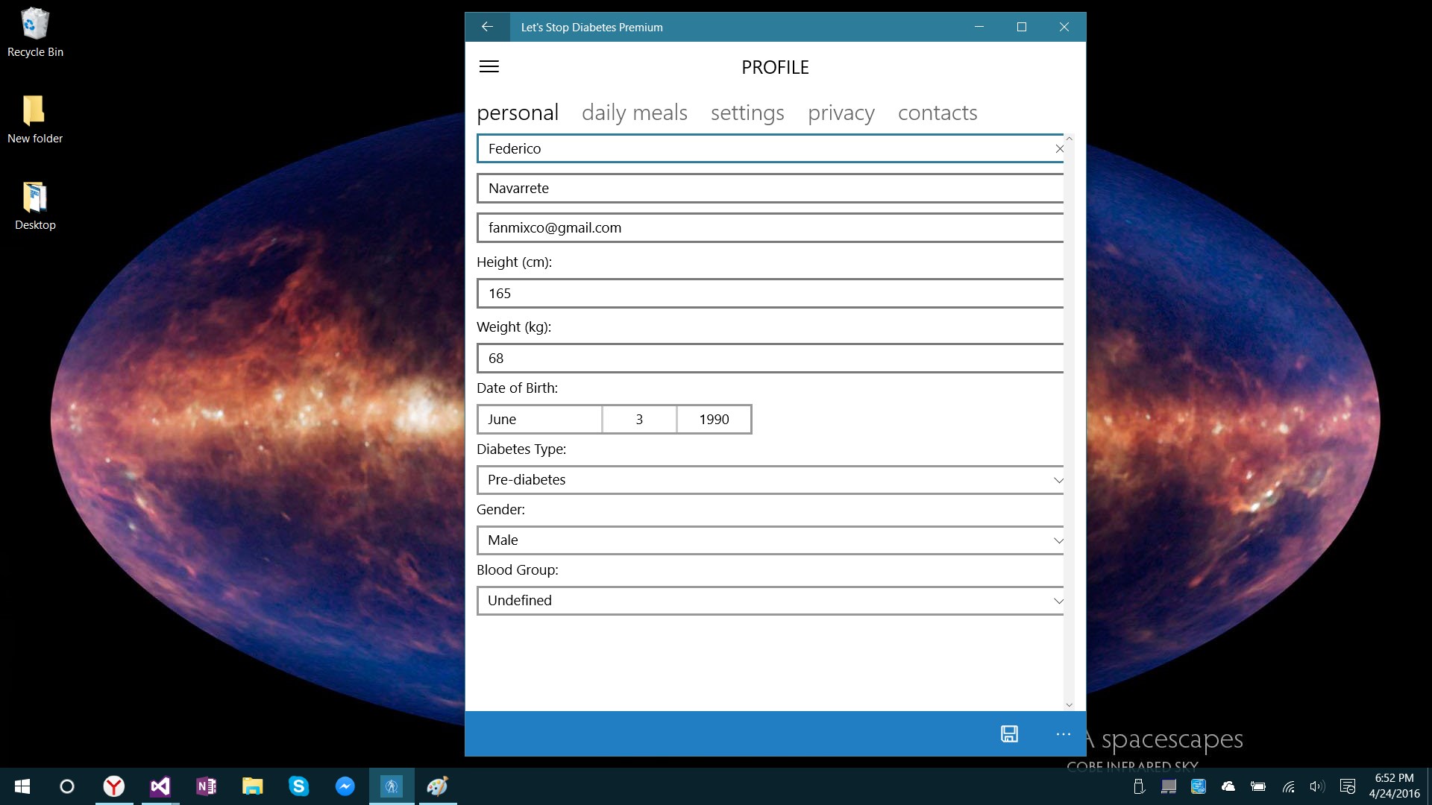Open Visual Studio from the taskbar
The height and width of the screenshot is (805, 1432).
pyautogui.click(x=160, y=786)
